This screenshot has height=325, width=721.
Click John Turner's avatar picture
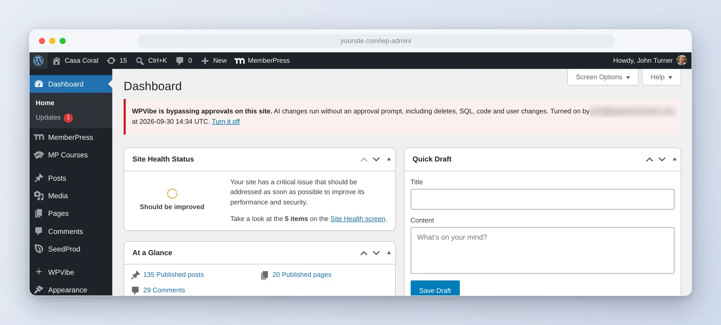pyautogui.click(x=681, y=61)
